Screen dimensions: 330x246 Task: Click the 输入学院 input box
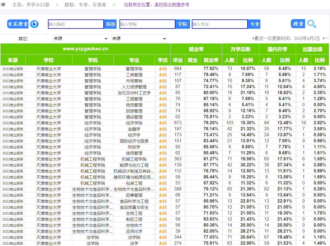(x=147, y=24)
